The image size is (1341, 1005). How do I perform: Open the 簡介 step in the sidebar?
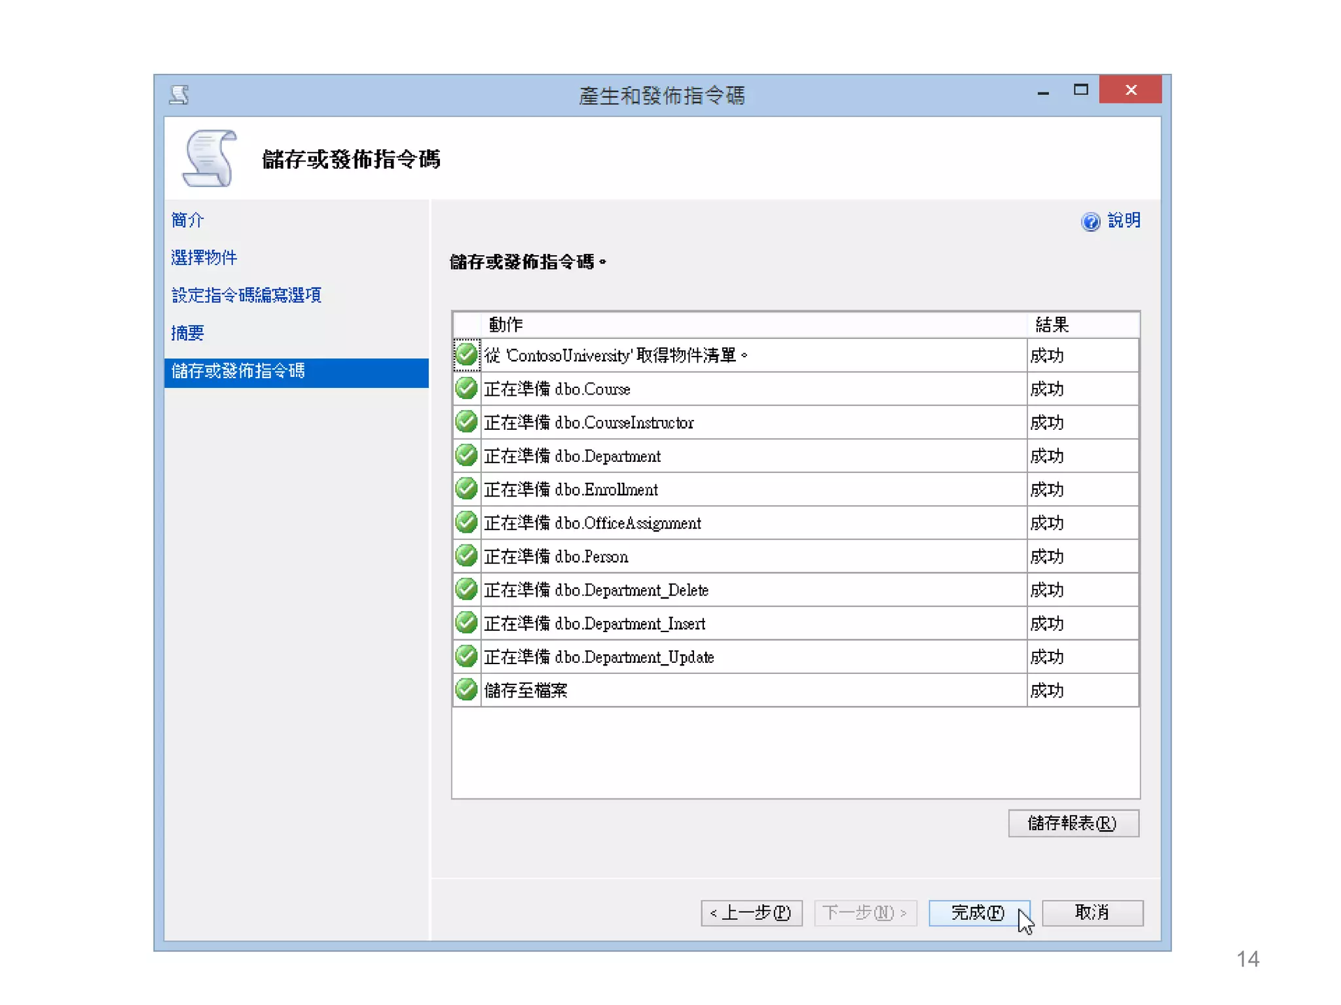point(188,220)
